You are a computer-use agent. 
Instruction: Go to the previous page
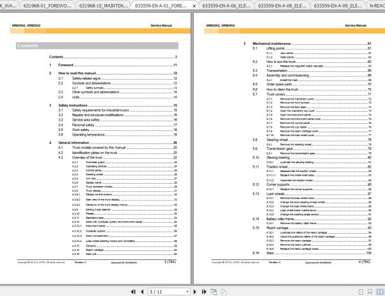tap(142, 292)
